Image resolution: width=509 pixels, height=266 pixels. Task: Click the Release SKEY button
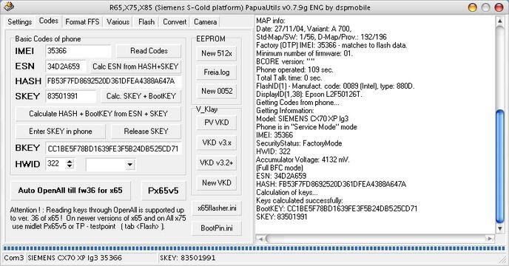point(146,132)
